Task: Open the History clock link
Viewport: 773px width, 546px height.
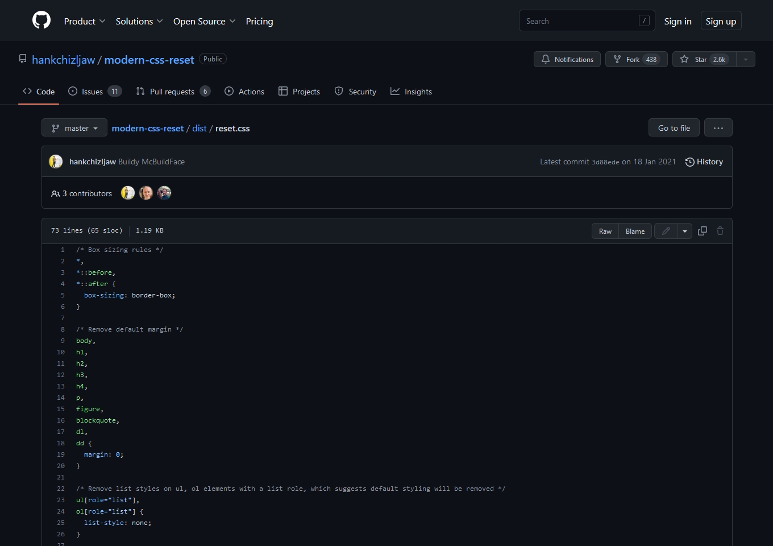Action: coord(704,162)
